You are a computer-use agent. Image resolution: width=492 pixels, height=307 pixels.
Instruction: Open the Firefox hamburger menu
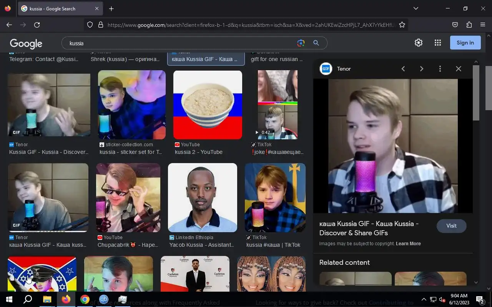pyautogui.click(x=483, y=25)
